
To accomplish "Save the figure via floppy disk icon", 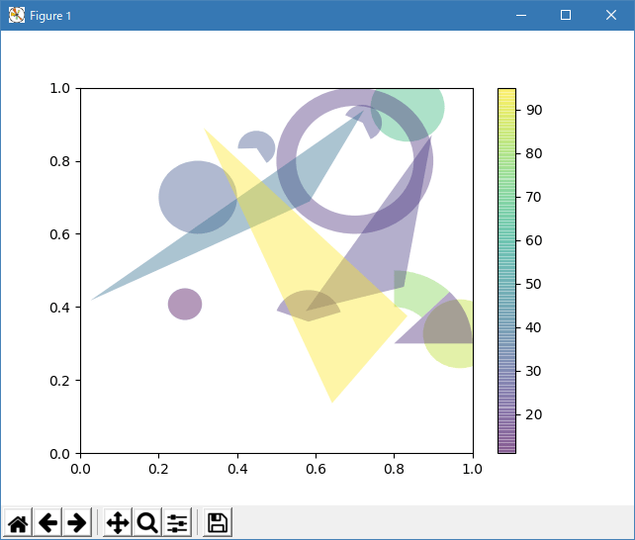I will 218,522.
